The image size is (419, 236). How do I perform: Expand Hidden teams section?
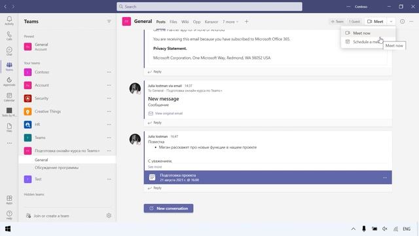point(34,194)
